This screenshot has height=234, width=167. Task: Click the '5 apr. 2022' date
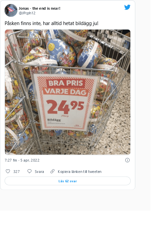pos(30,160)
